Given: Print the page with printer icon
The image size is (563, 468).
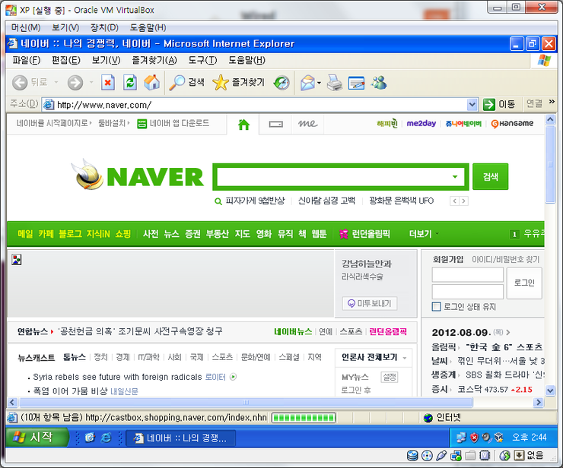Looking at the screenshot, I should 335,83.
